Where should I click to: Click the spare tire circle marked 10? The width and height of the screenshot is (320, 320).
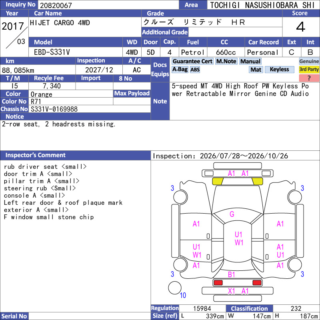(x=175, y=288)
